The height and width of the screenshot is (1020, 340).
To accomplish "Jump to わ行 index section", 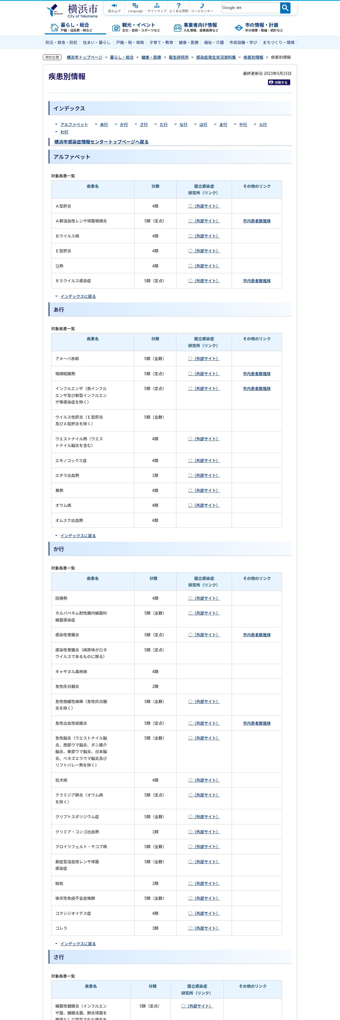I will pos(64,132).
